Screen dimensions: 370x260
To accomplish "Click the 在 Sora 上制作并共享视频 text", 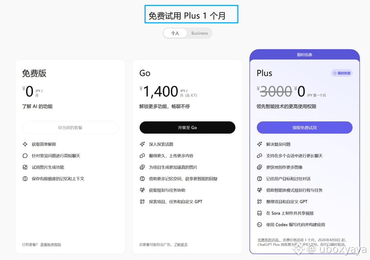I will [x=290, y=213].
